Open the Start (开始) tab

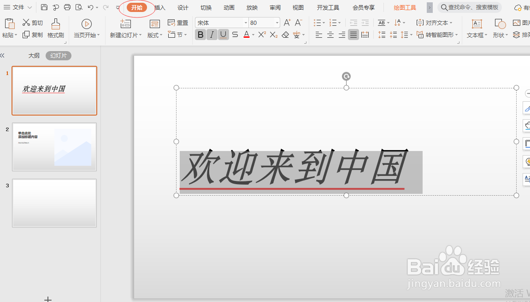[137, 7]
